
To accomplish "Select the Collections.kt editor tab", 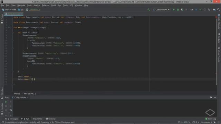I will (x=14, y=14).
